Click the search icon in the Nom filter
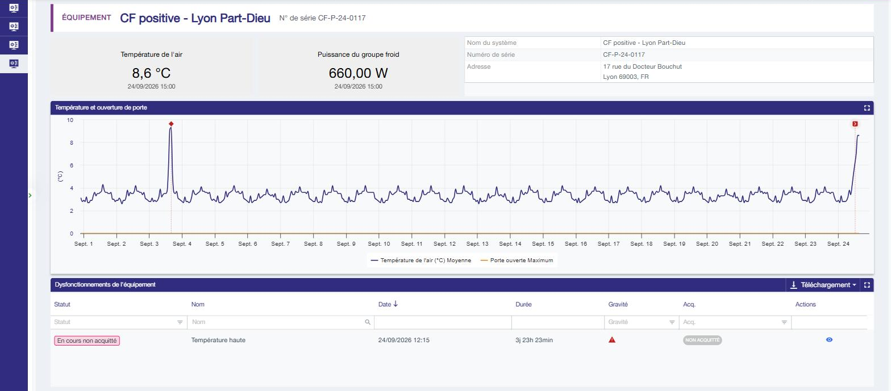 pyautogui.click(x=368, y=322)
